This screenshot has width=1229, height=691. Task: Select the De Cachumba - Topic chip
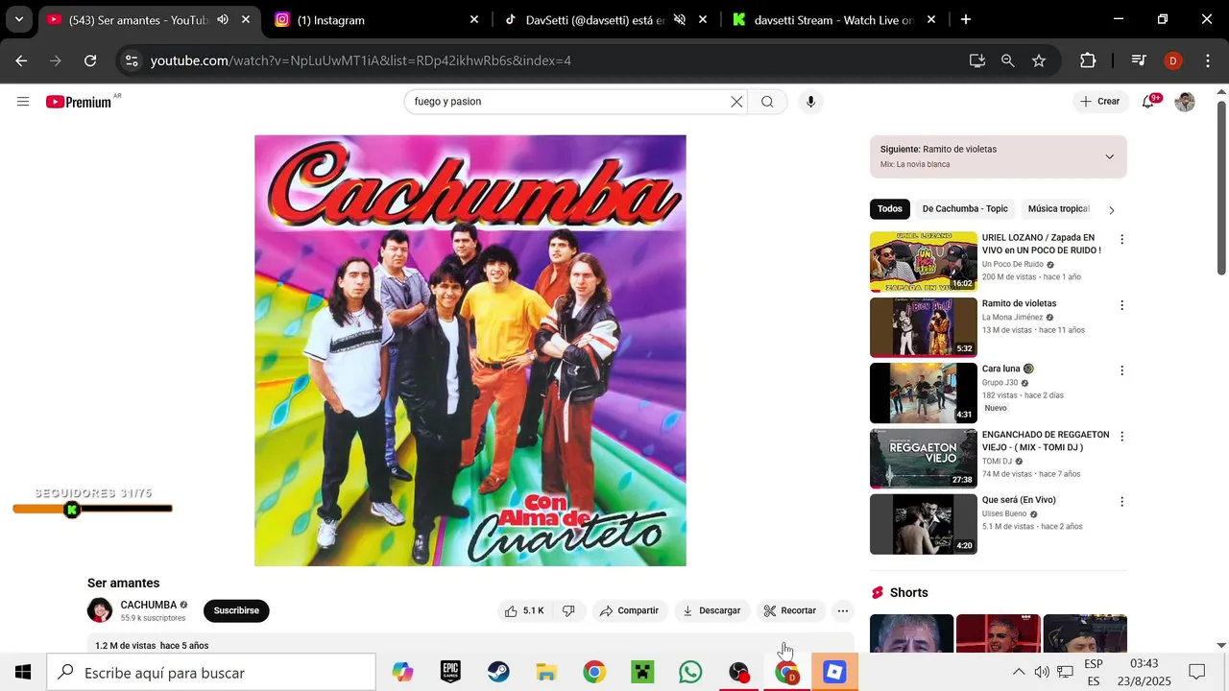coord(965,208)
